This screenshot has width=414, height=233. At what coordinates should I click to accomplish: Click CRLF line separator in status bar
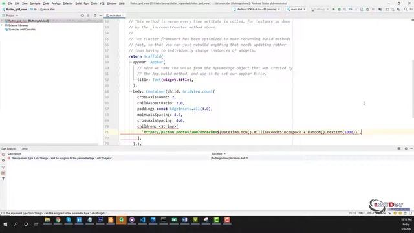click(x=362, y=213)
